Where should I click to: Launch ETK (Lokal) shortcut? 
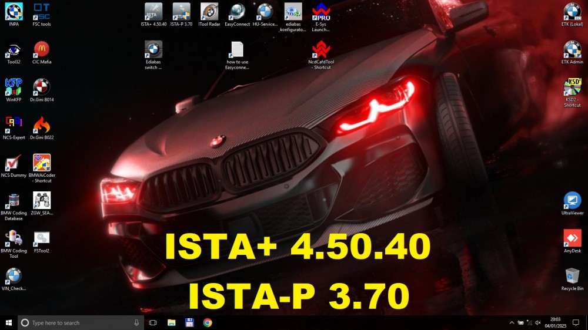point(572,14)
